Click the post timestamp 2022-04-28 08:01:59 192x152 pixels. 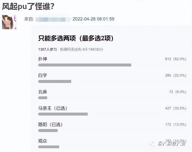pyautogui.click(x=93, y=19)
